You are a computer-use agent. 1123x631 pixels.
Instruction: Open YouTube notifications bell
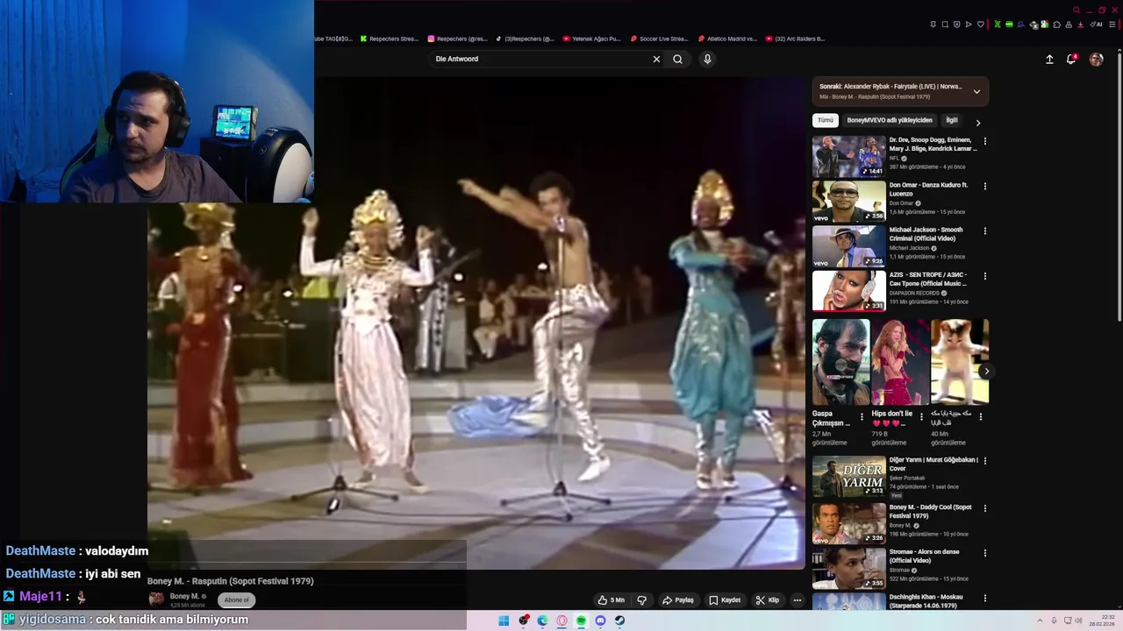pyautogui.click(x=1071, y=59)
